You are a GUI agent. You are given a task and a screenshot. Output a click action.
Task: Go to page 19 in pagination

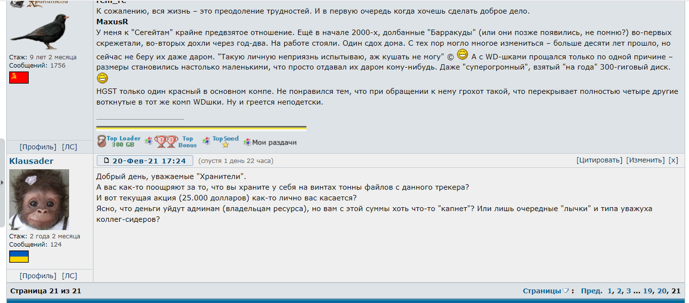point(648,291)
